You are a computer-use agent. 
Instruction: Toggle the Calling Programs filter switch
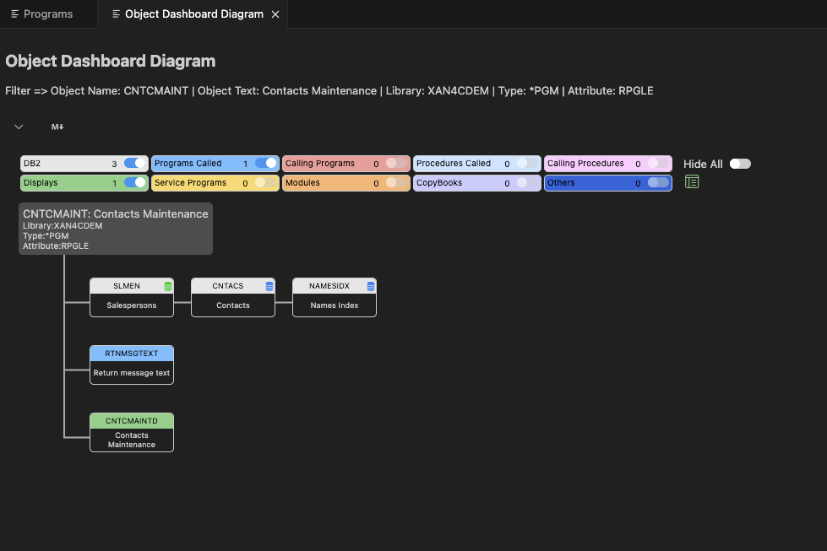[x=394, y=164]
